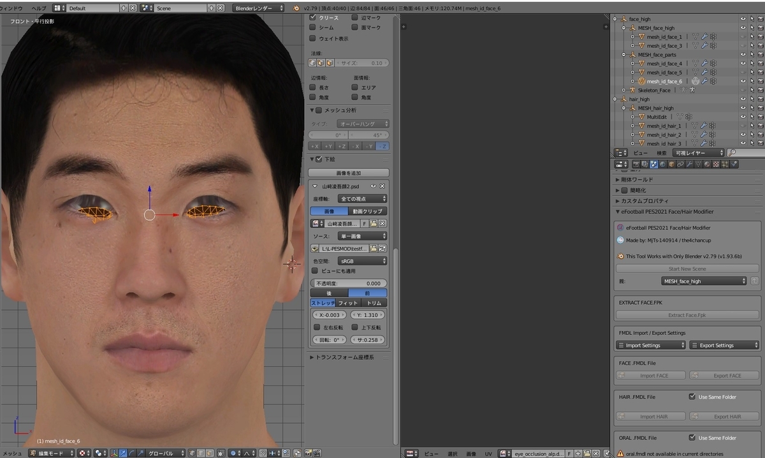The width and height of the screenshot is (765, 458).
Task: Open the グローバル transform orientation dropdown
Action: click(165, 454)
